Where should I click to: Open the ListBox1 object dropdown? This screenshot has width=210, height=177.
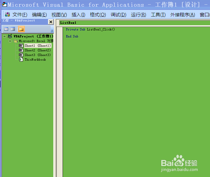[135, 23]
